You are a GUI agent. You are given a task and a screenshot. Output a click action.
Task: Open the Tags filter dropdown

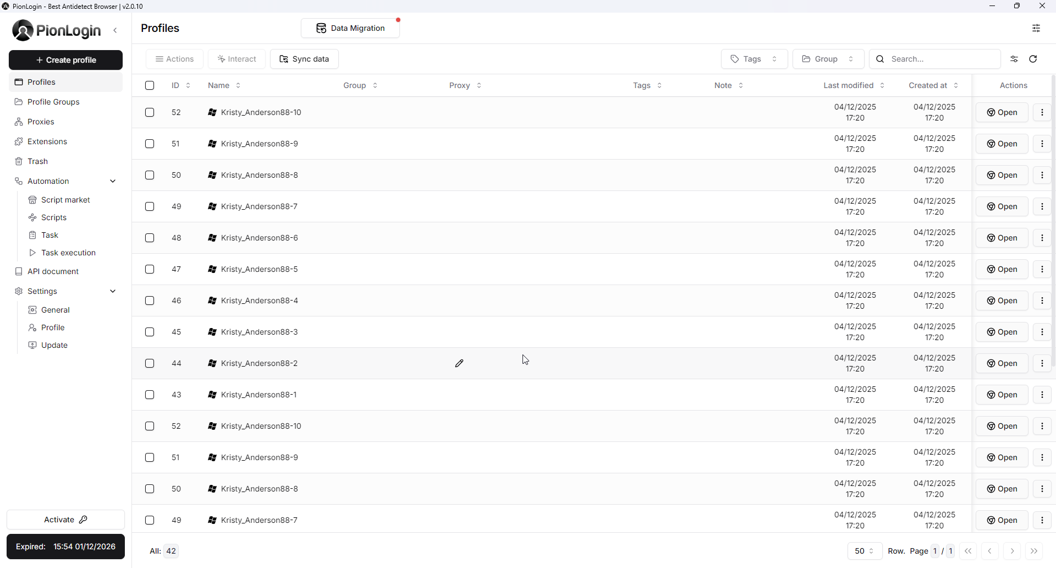point(754,59)
